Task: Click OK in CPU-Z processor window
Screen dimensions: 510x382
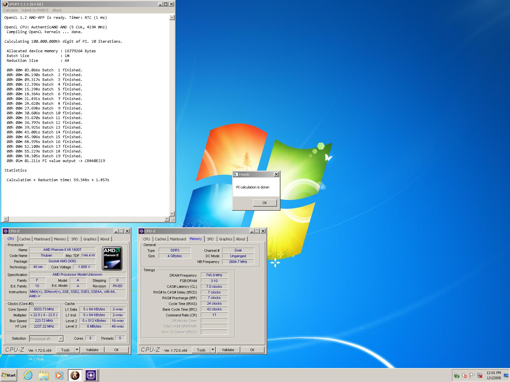Action: click(x=116, y=350)
